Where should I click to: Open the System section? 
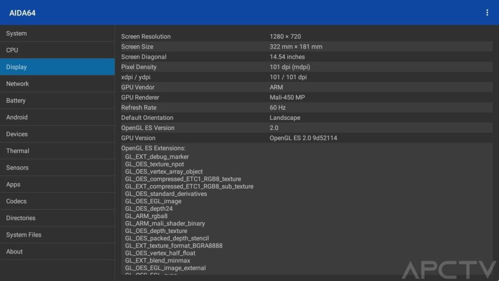57,33
